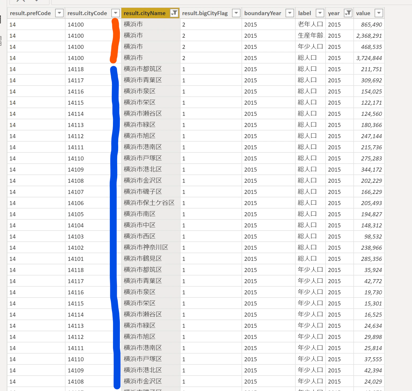
Task: Click the value cell 42,772
Action: coord(369,281)
